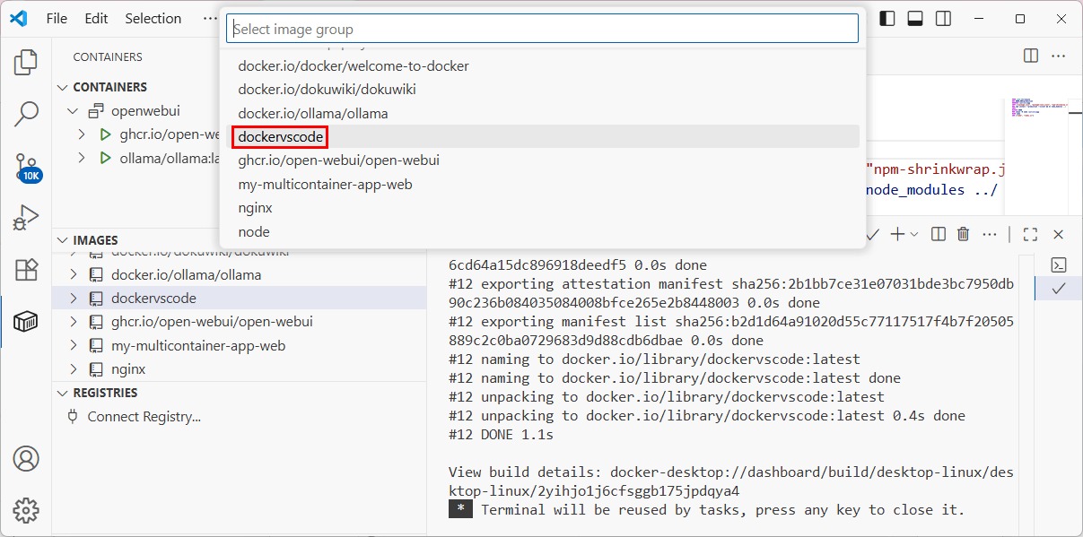
Task: Open the Manage gear icon
Action: click(x=26, y=510)
